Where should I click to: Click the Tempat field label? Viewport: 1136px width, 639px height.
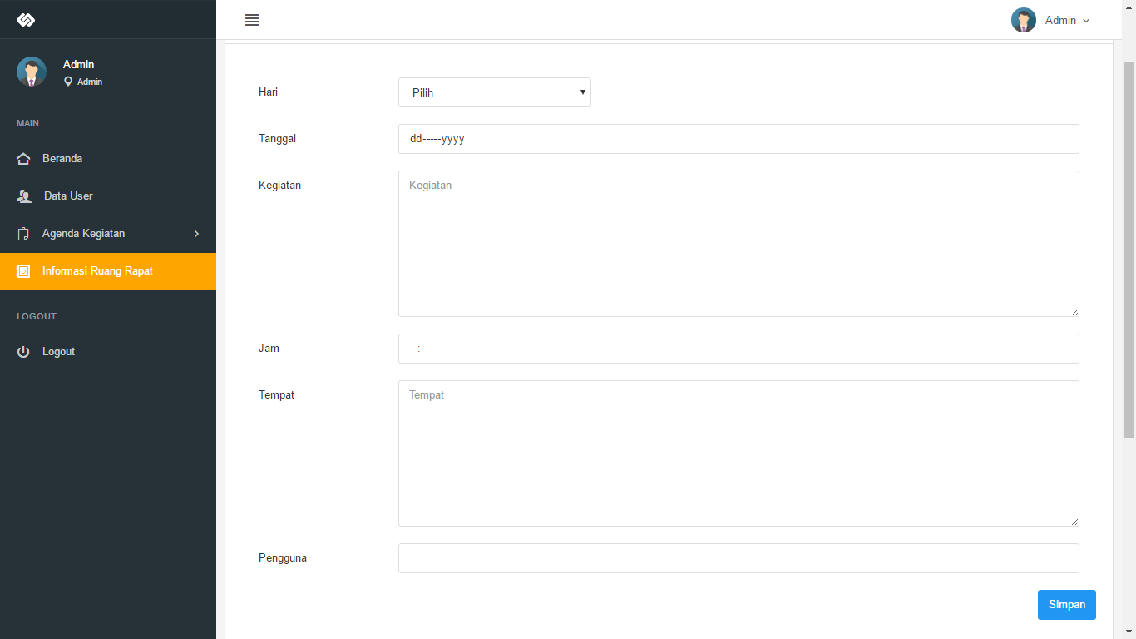[x=276, y=395]
